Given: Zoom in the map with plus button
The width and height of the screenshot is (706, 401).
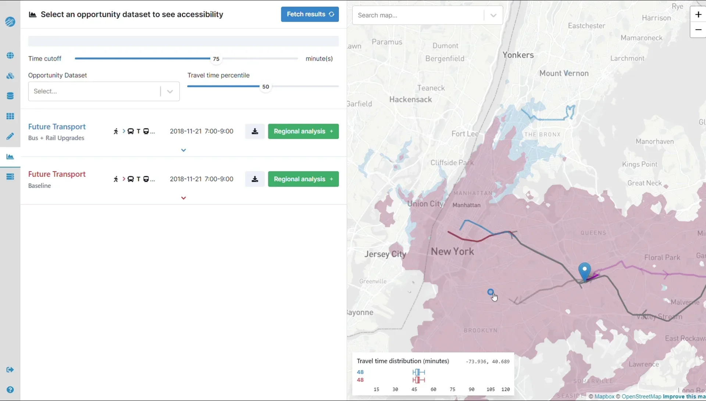Looking at the screenshot, I should pyautogui.click(x=698, y=15).
